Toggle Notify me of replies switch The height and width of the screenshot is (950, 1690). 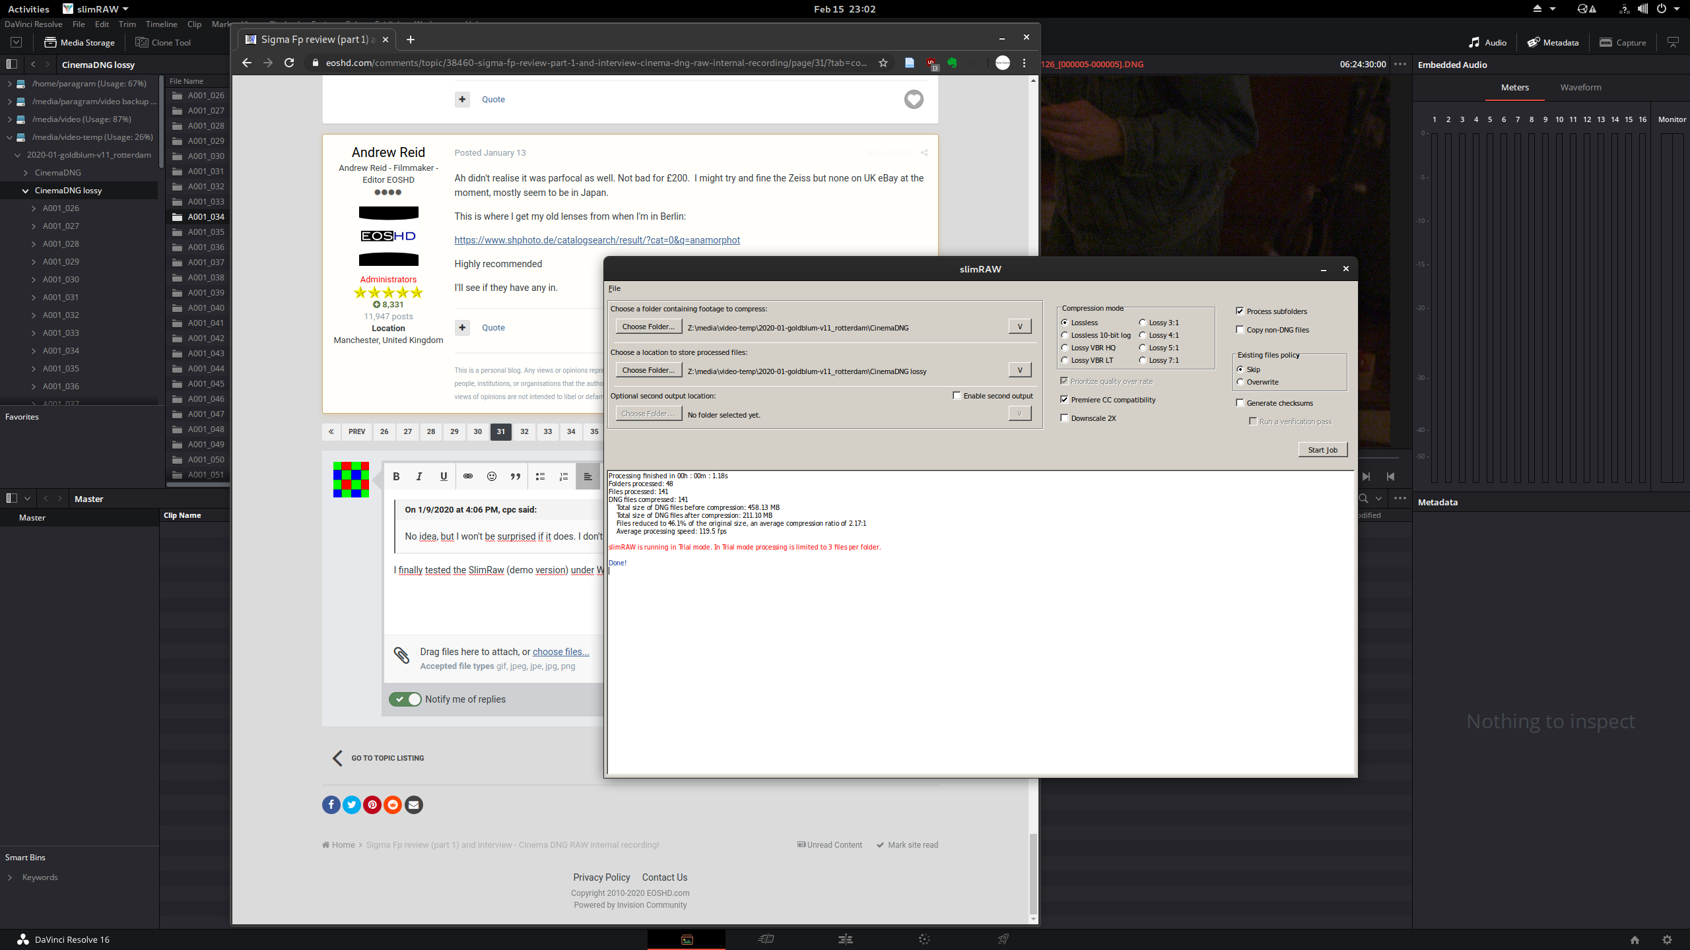(x=405, y=699)
